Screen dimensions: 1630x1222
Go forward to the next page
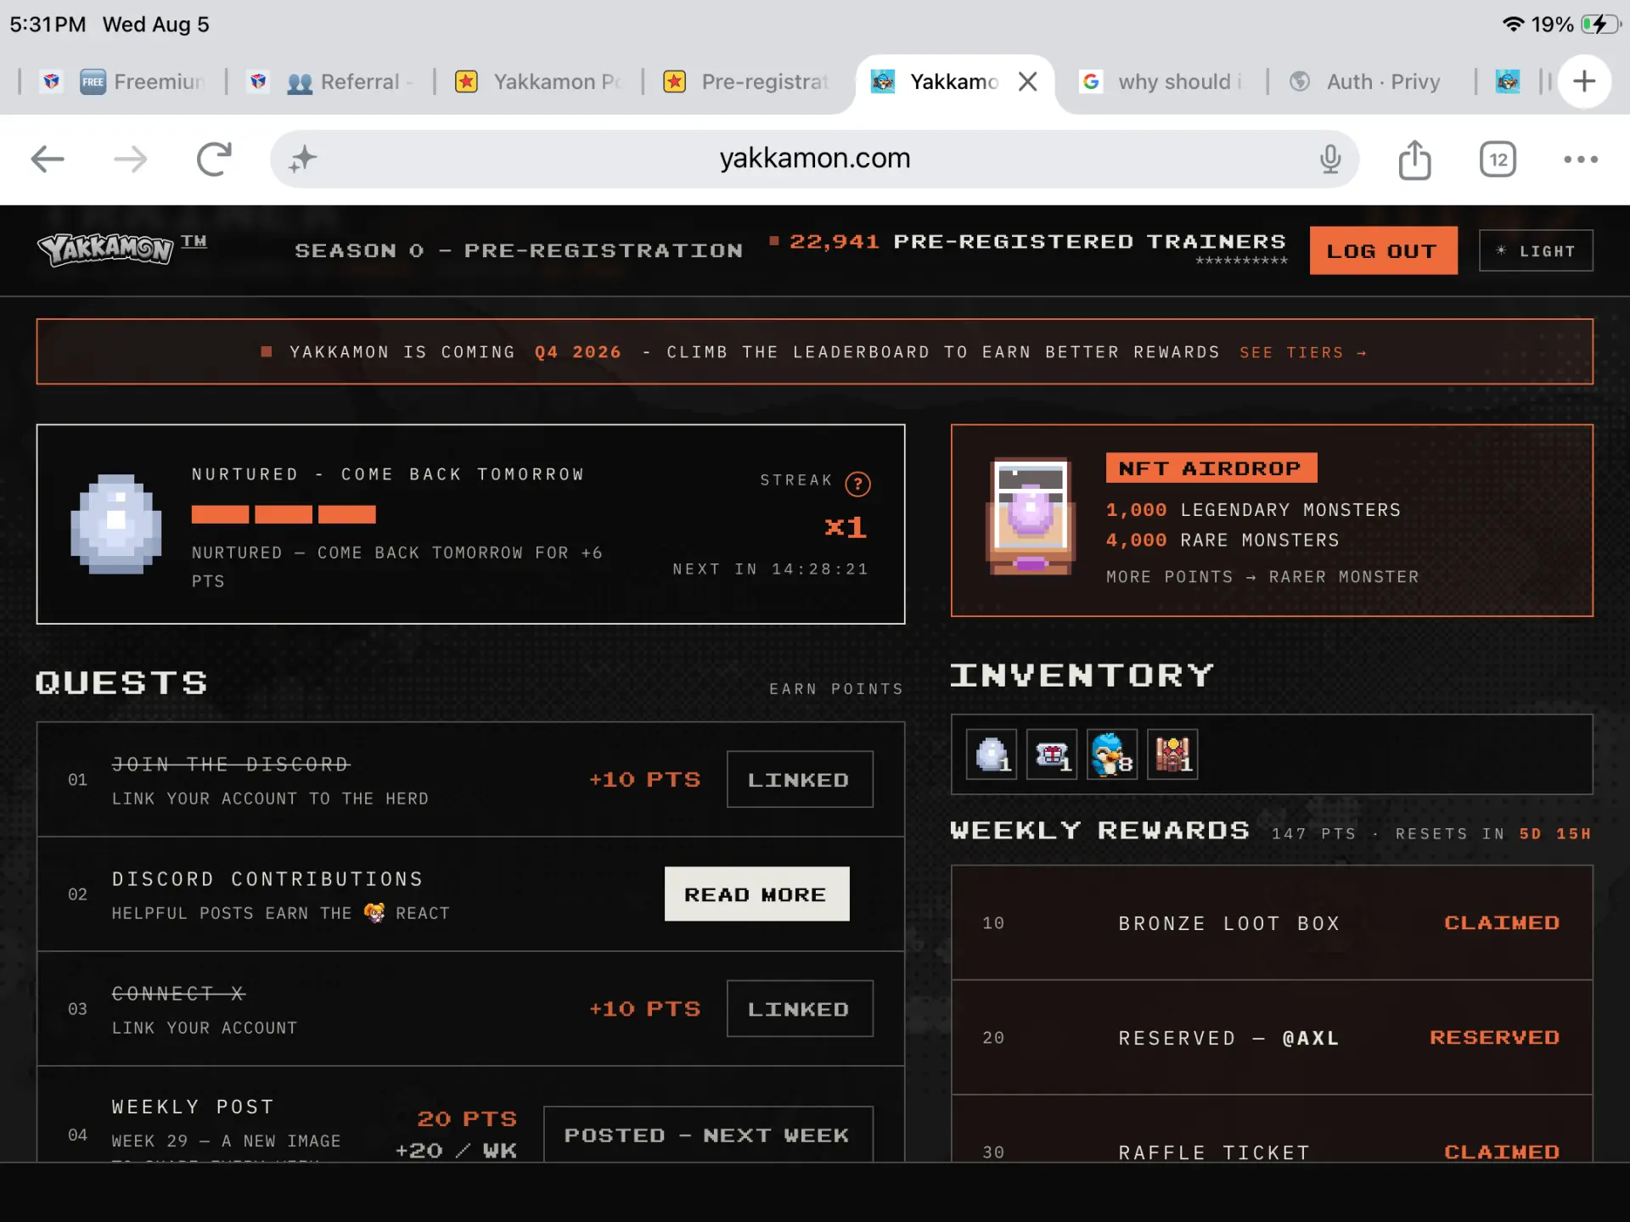pyautogui.click(x=130, y=159)
